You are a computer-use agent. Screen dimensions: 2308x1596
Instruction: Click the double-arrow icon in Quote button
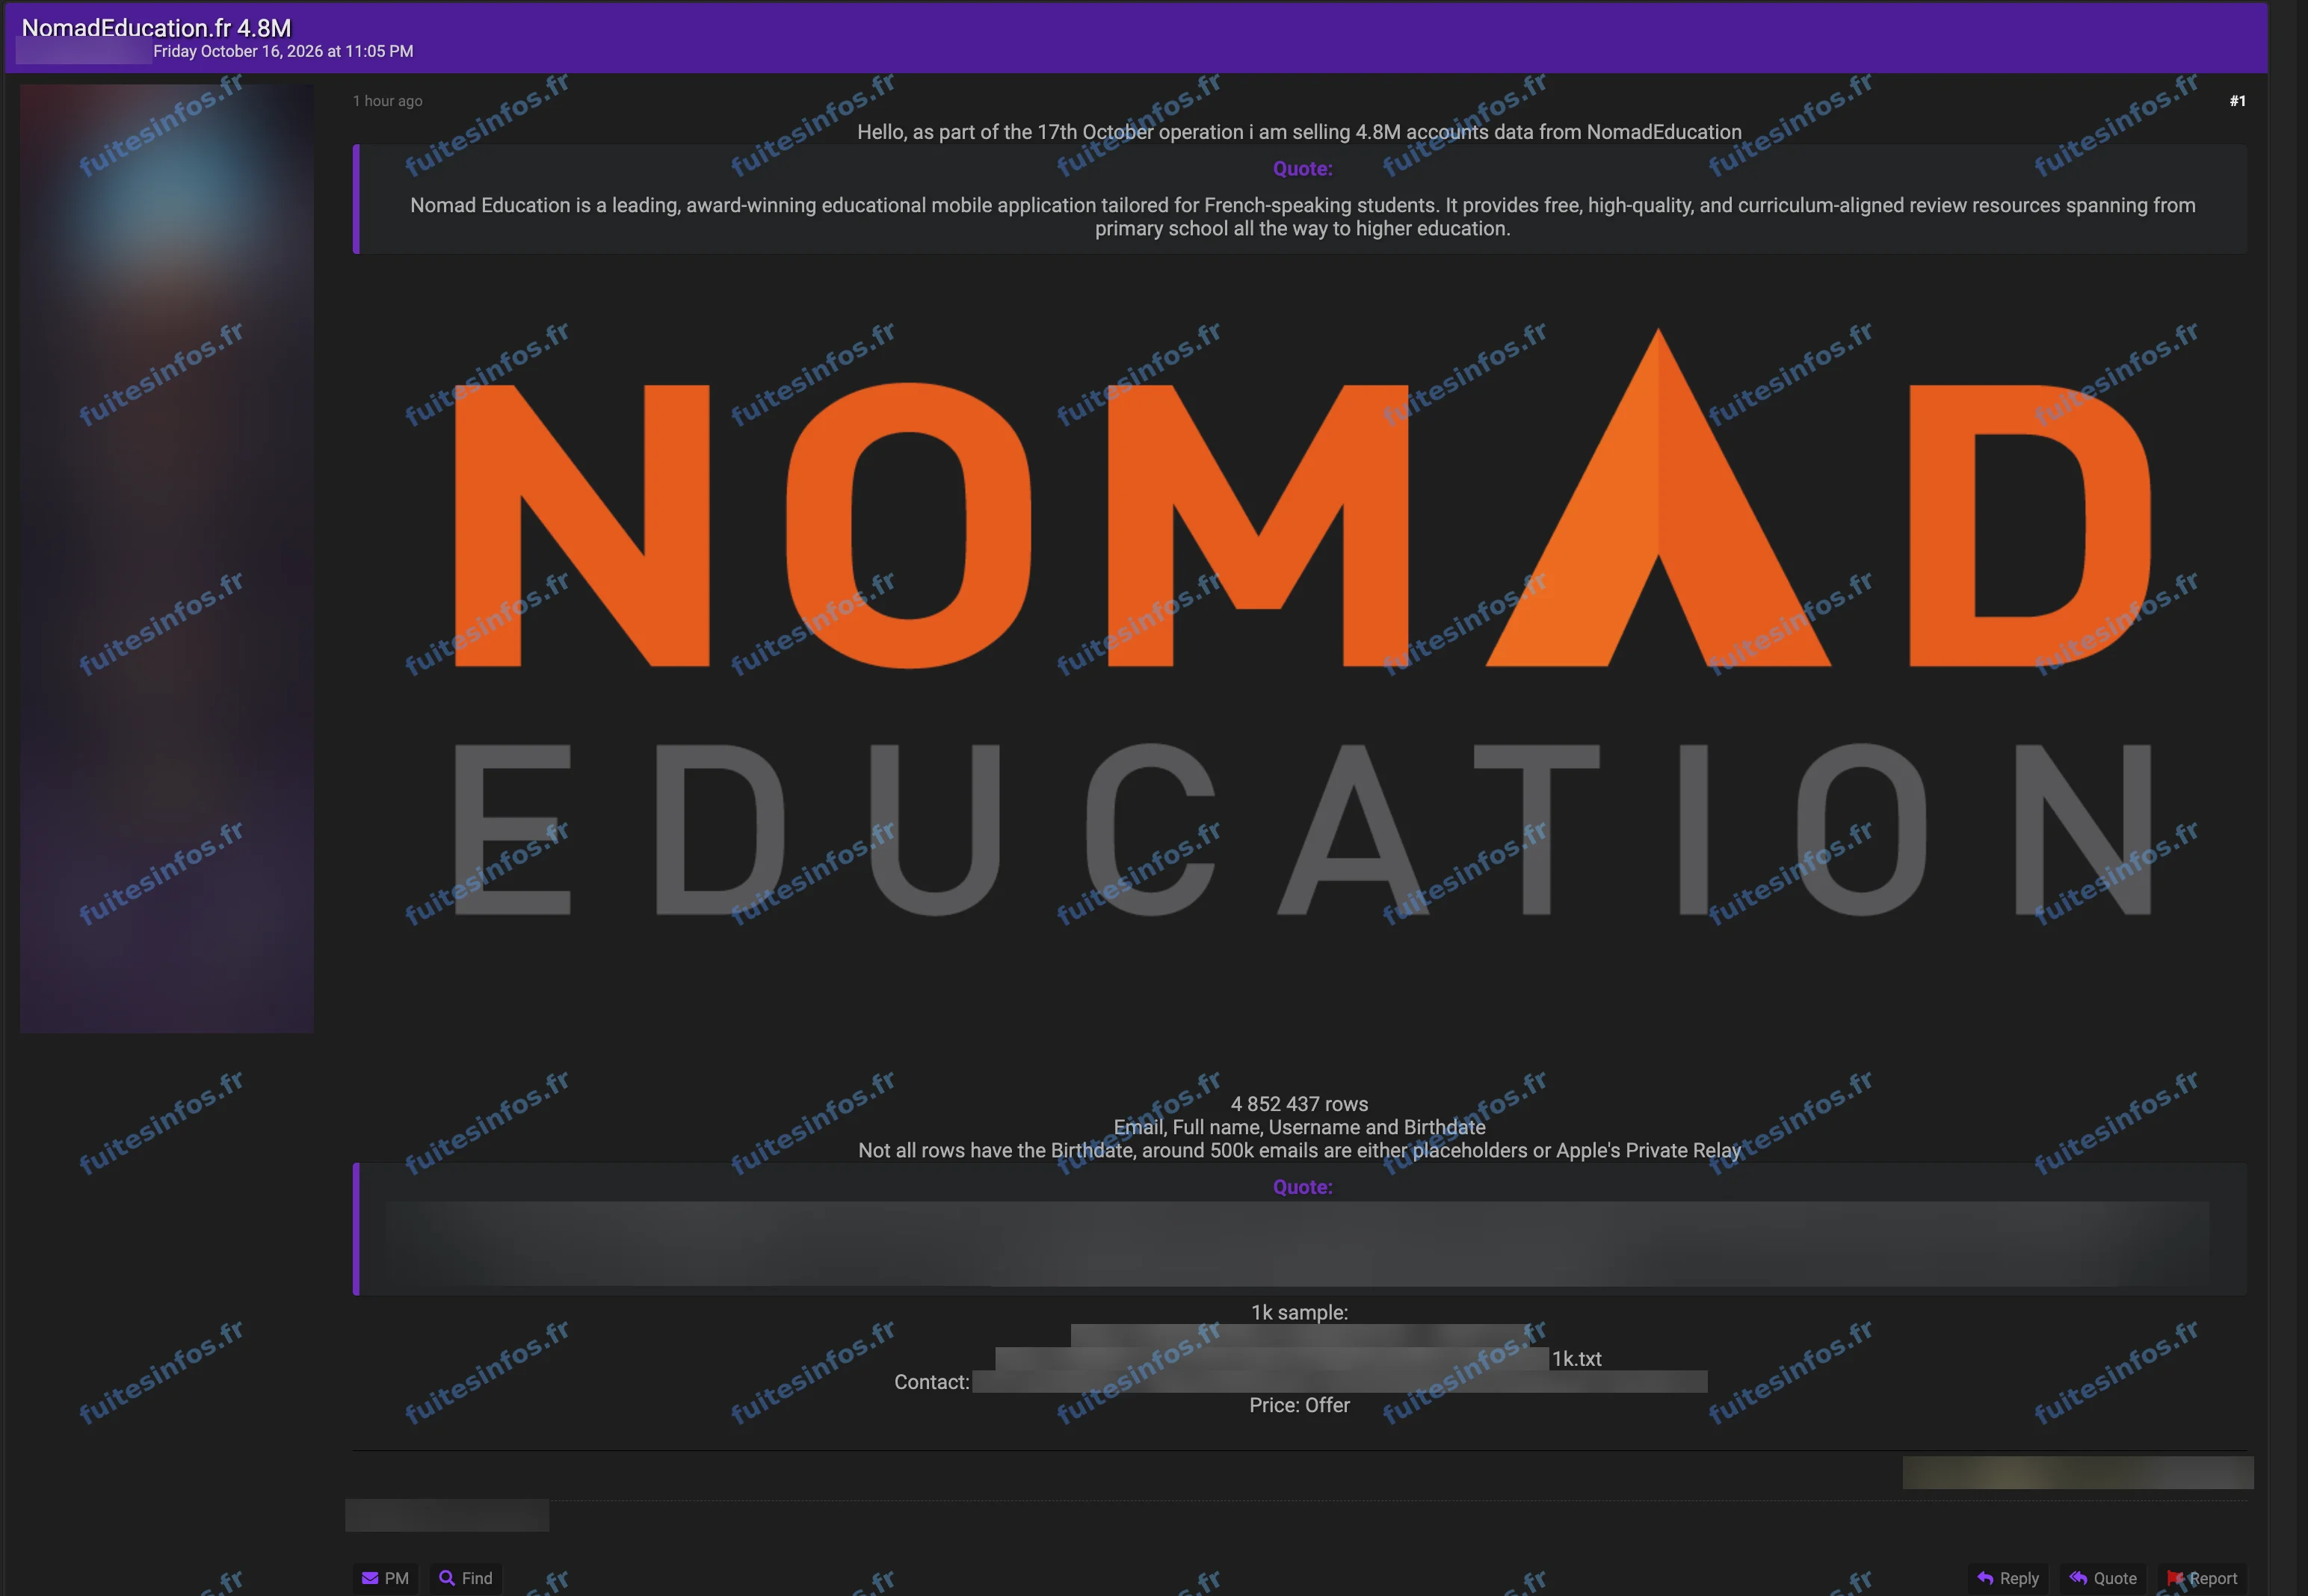point(2078,1577)
